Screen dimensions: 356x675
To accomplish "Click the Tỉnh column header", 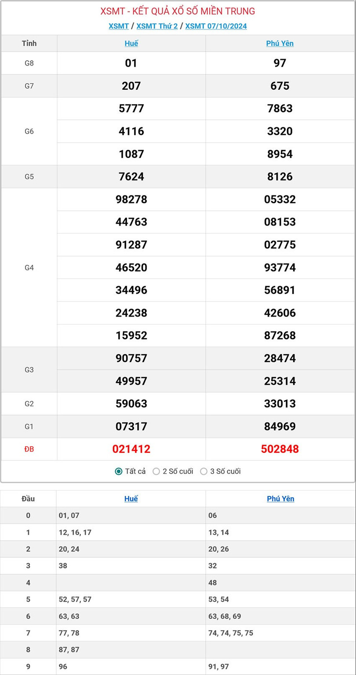I will click(x=29, y=43).
